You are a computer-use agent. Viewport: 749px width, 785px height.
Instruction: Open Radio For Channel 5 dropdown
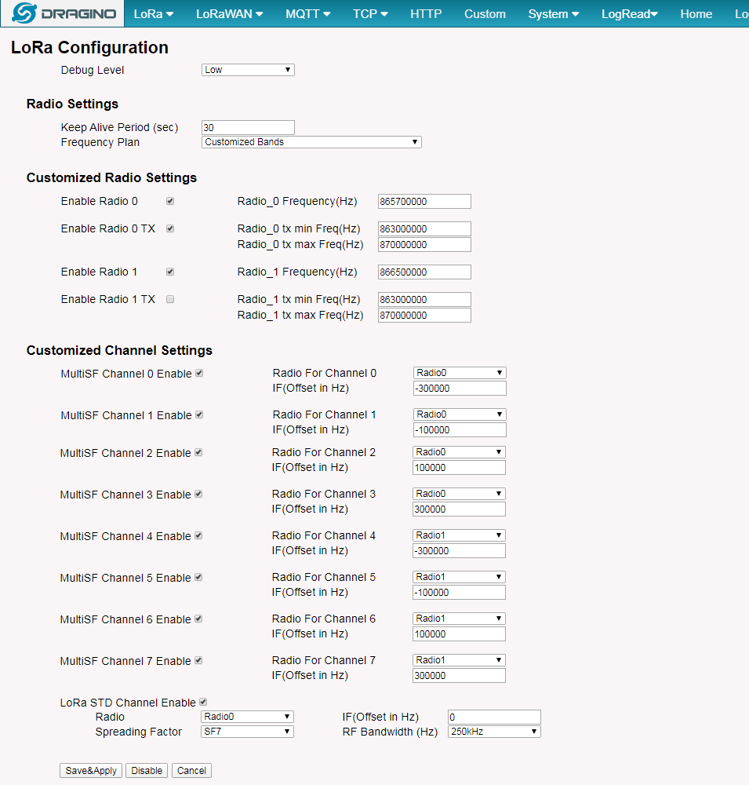(459, 577)
